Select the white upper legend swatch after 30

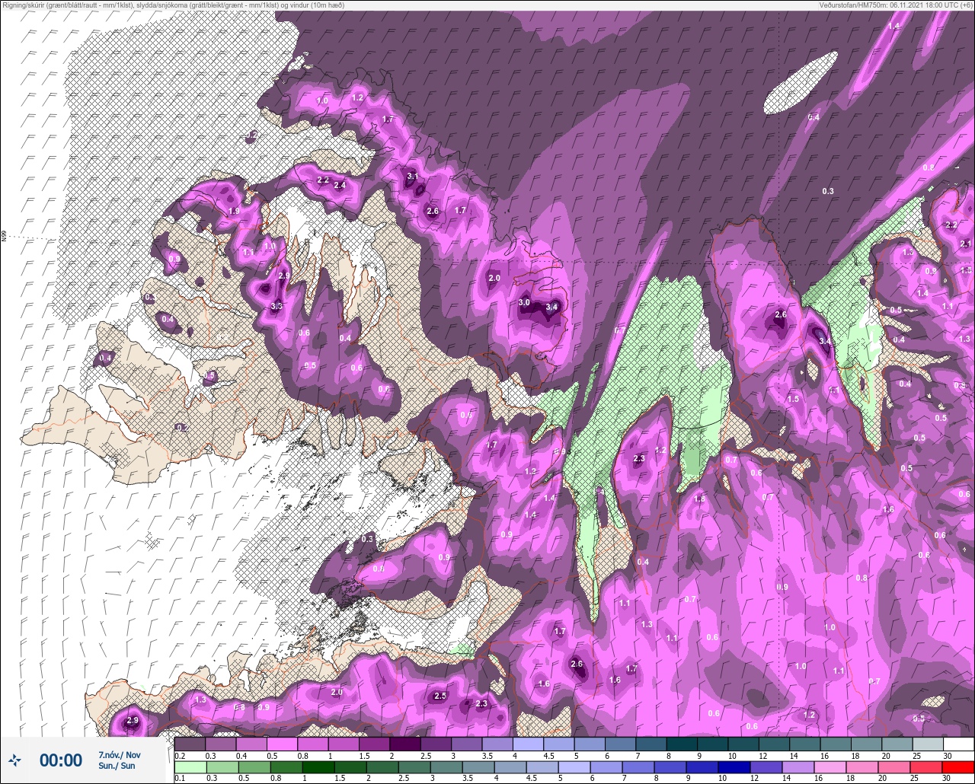click(959, 744)
